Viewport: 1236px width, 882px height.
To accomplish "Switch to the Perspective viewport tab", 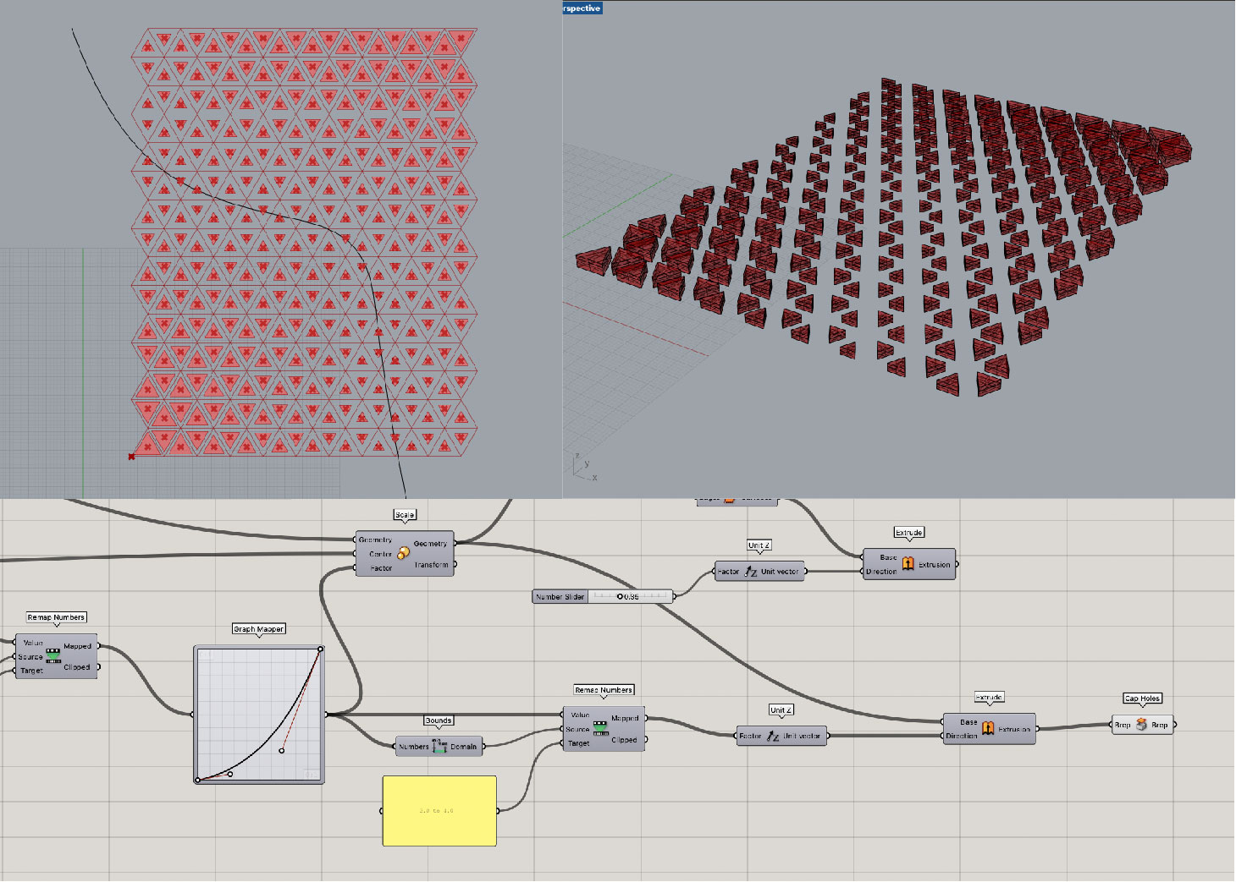I will 582,8.
